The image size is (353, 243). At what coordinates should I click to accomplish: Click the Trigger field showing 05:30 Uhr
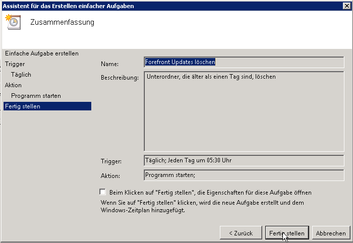[244, 160]
